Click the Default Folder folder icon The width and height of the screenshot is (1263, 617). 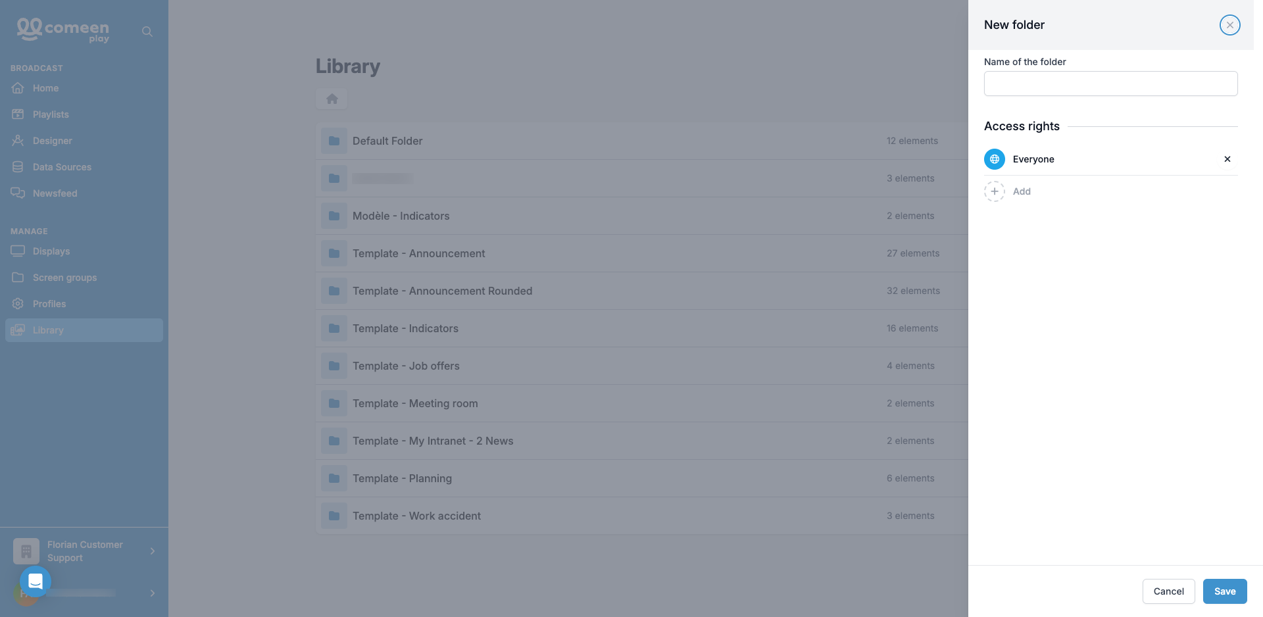(334, 141)
